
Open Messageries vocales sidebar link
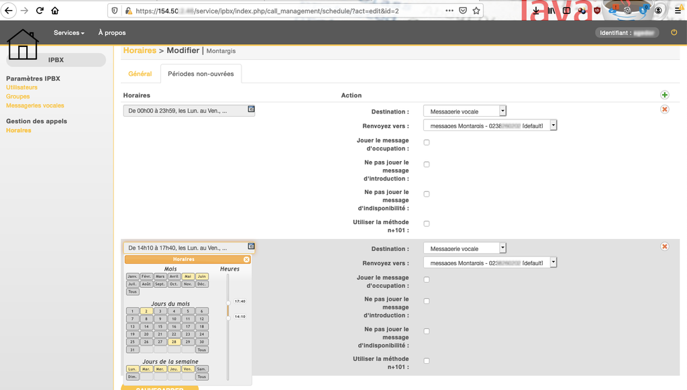click(x=35, y=105)
